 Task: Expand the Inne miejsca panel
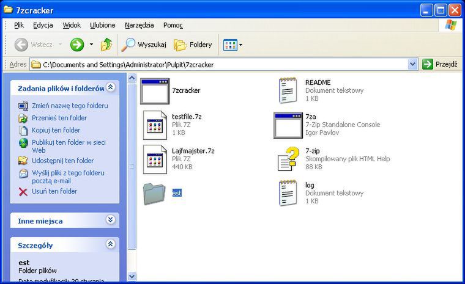coord(111,220)
